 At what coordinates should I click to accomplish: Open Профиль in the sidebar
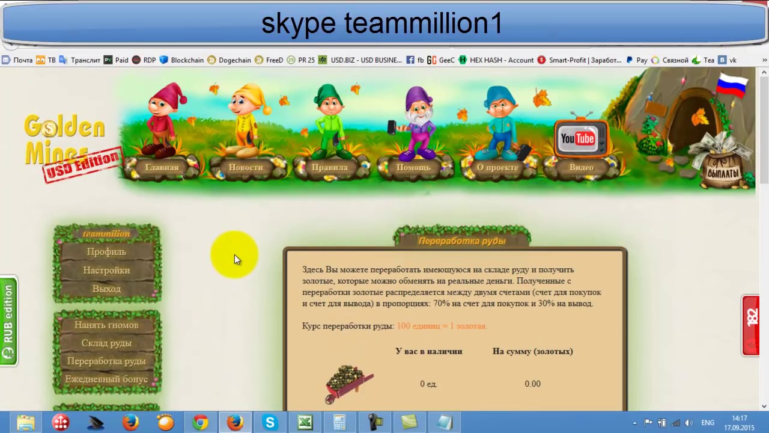(x=106, y=251)
